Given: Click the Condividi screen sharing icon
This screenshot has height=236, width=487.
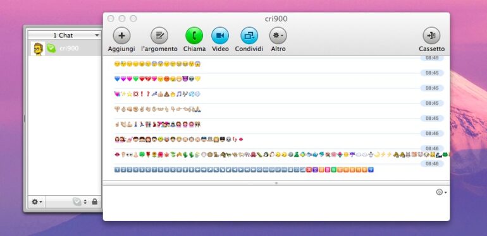Looking at the screenshot, I should (249, 35).
